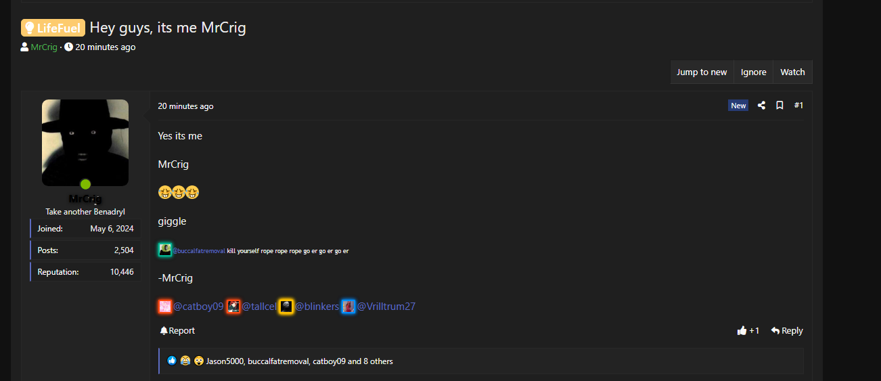Open catboy09's small avatar icon
This screenshot has height=381, width=881.
pos(165,307)
